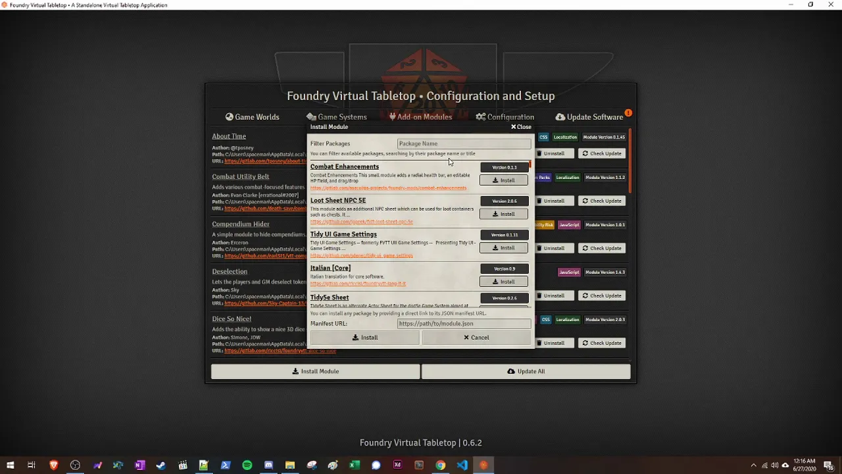
Task: Open the Tidy5e Sheet title link
Action: [330, 298]
